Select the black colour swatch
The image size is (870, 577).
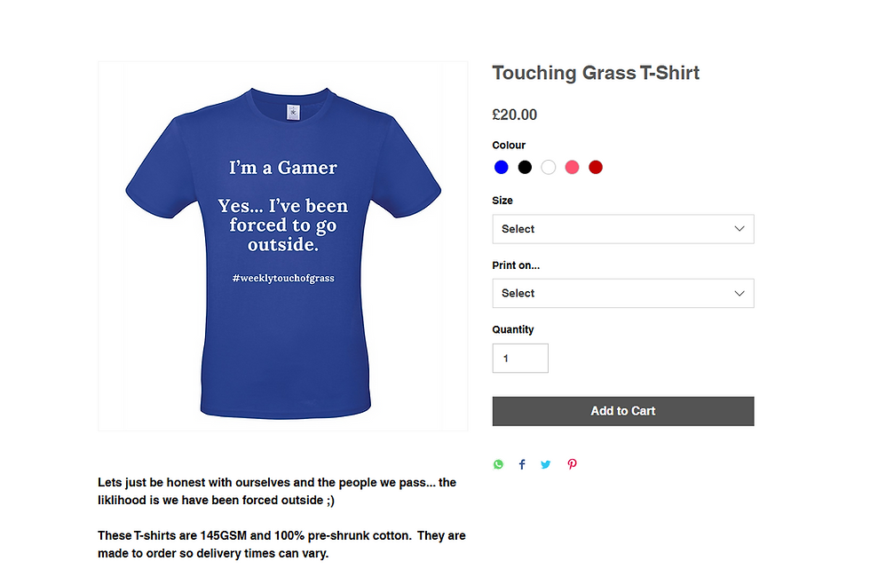click(x=525, y=167)
